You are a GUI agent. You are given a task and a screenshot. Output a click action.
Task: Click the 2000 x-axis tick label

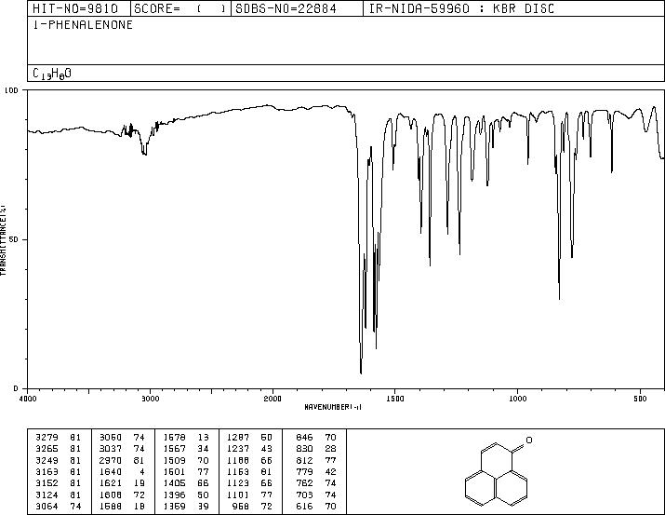click(273, 399)
